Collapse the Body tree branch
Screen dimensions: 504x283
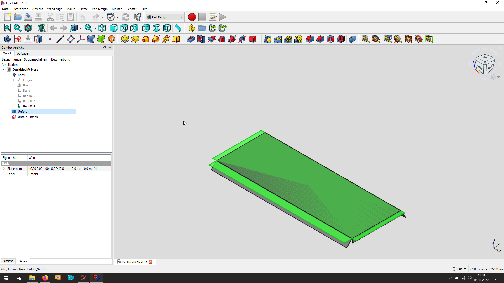[x=8, y=75]
